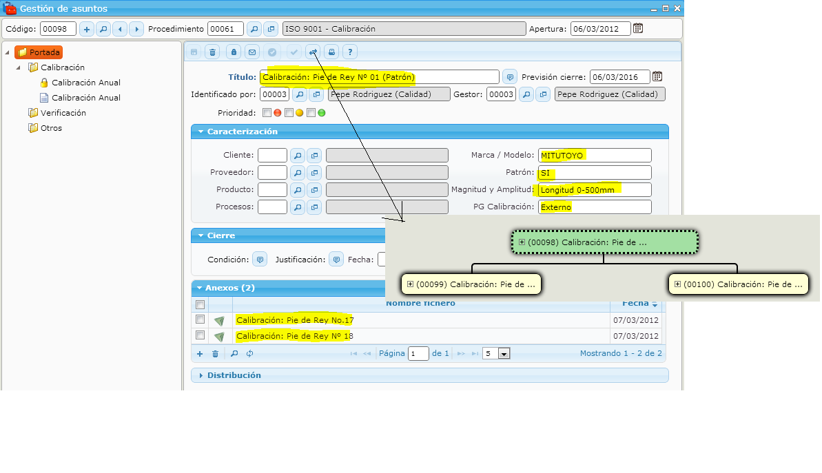Check the row Calibración: Pie de Rey No.17
The image size is (822, 473).
[x=200, y=319]
